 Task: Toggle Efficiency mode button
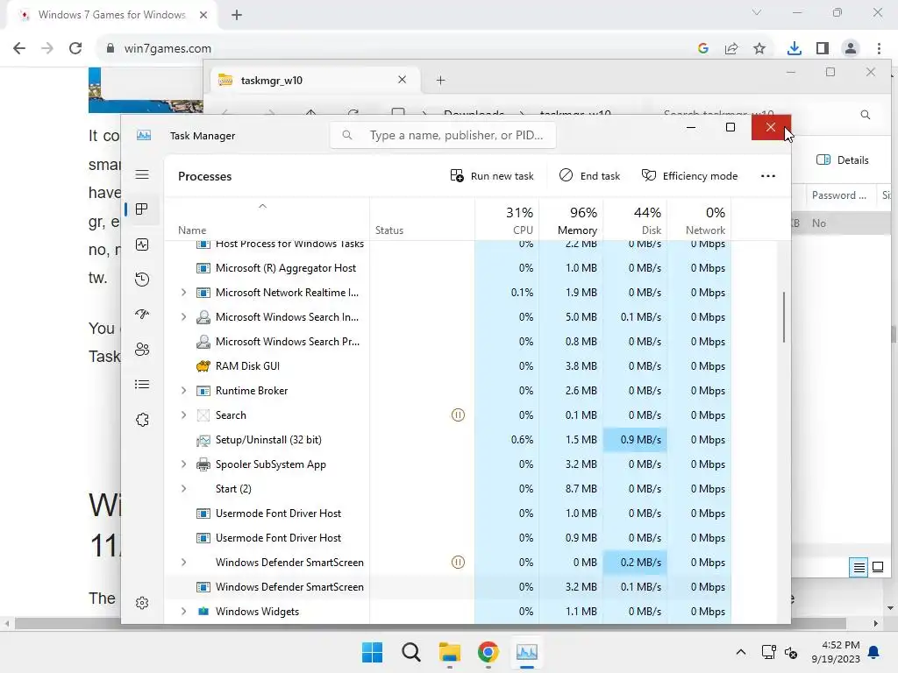tap(689, 175)
